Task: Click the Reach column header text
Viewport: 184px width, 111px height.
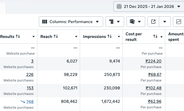Action: pos(46,37)
